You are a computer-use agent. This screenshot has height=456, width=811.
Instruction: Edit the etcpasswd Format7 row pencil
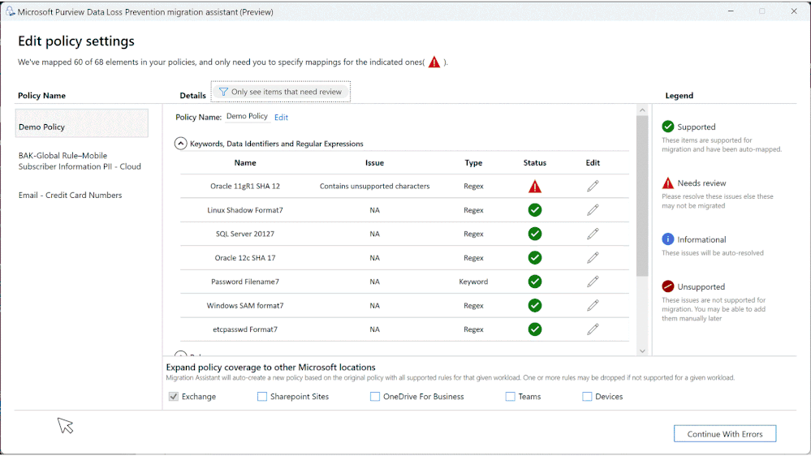(593, 329)
